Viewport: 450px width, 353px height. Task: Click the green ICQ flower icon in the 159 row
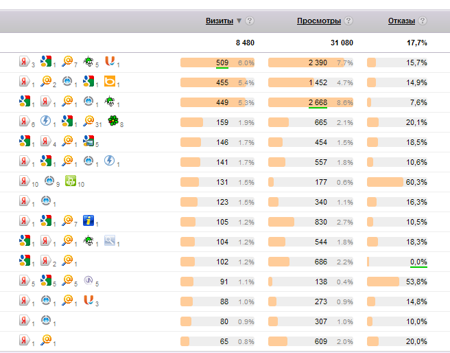click(x=113, y=121)
